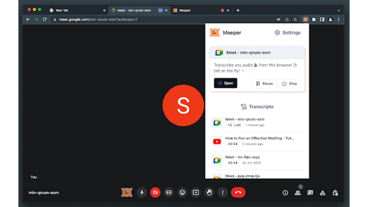Toggle closed captions in Meet
This screenshot has height=207, width=368.
coord(169,192)
